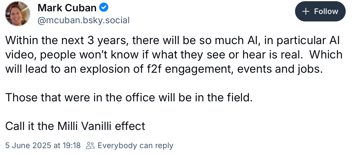Open the 5 June 2025 timestamp link
This screenshot has height=155, width=352.
coord(43,145)
